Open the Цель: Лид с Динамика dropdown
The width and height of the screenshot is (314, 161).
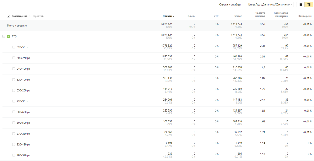(x=269, y=5)
